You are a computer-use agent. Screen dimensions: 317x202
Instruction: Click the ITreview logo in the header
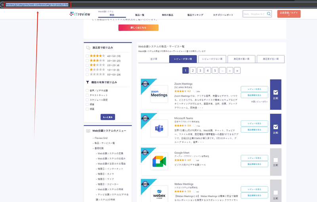coord(80,14)
